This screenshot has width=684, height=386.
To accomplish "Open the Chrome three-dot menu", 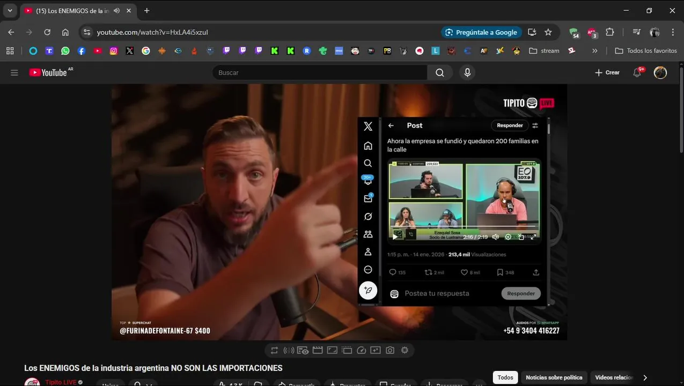I will pyautogui.click(x=673, y=32).
